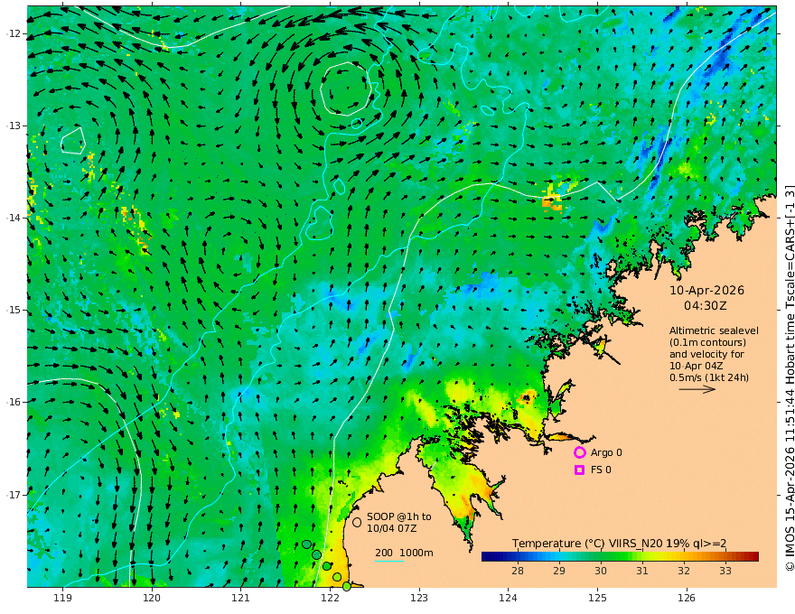This screenshot has width=795, height=614.
Task: Click longitude axis label 119
Action: (x=62, y=599)
